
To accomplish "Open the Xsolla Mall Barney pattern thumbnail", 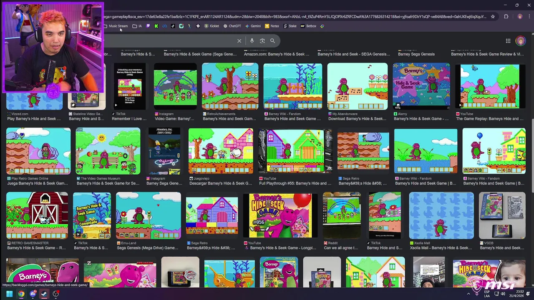I will [441, 215].
